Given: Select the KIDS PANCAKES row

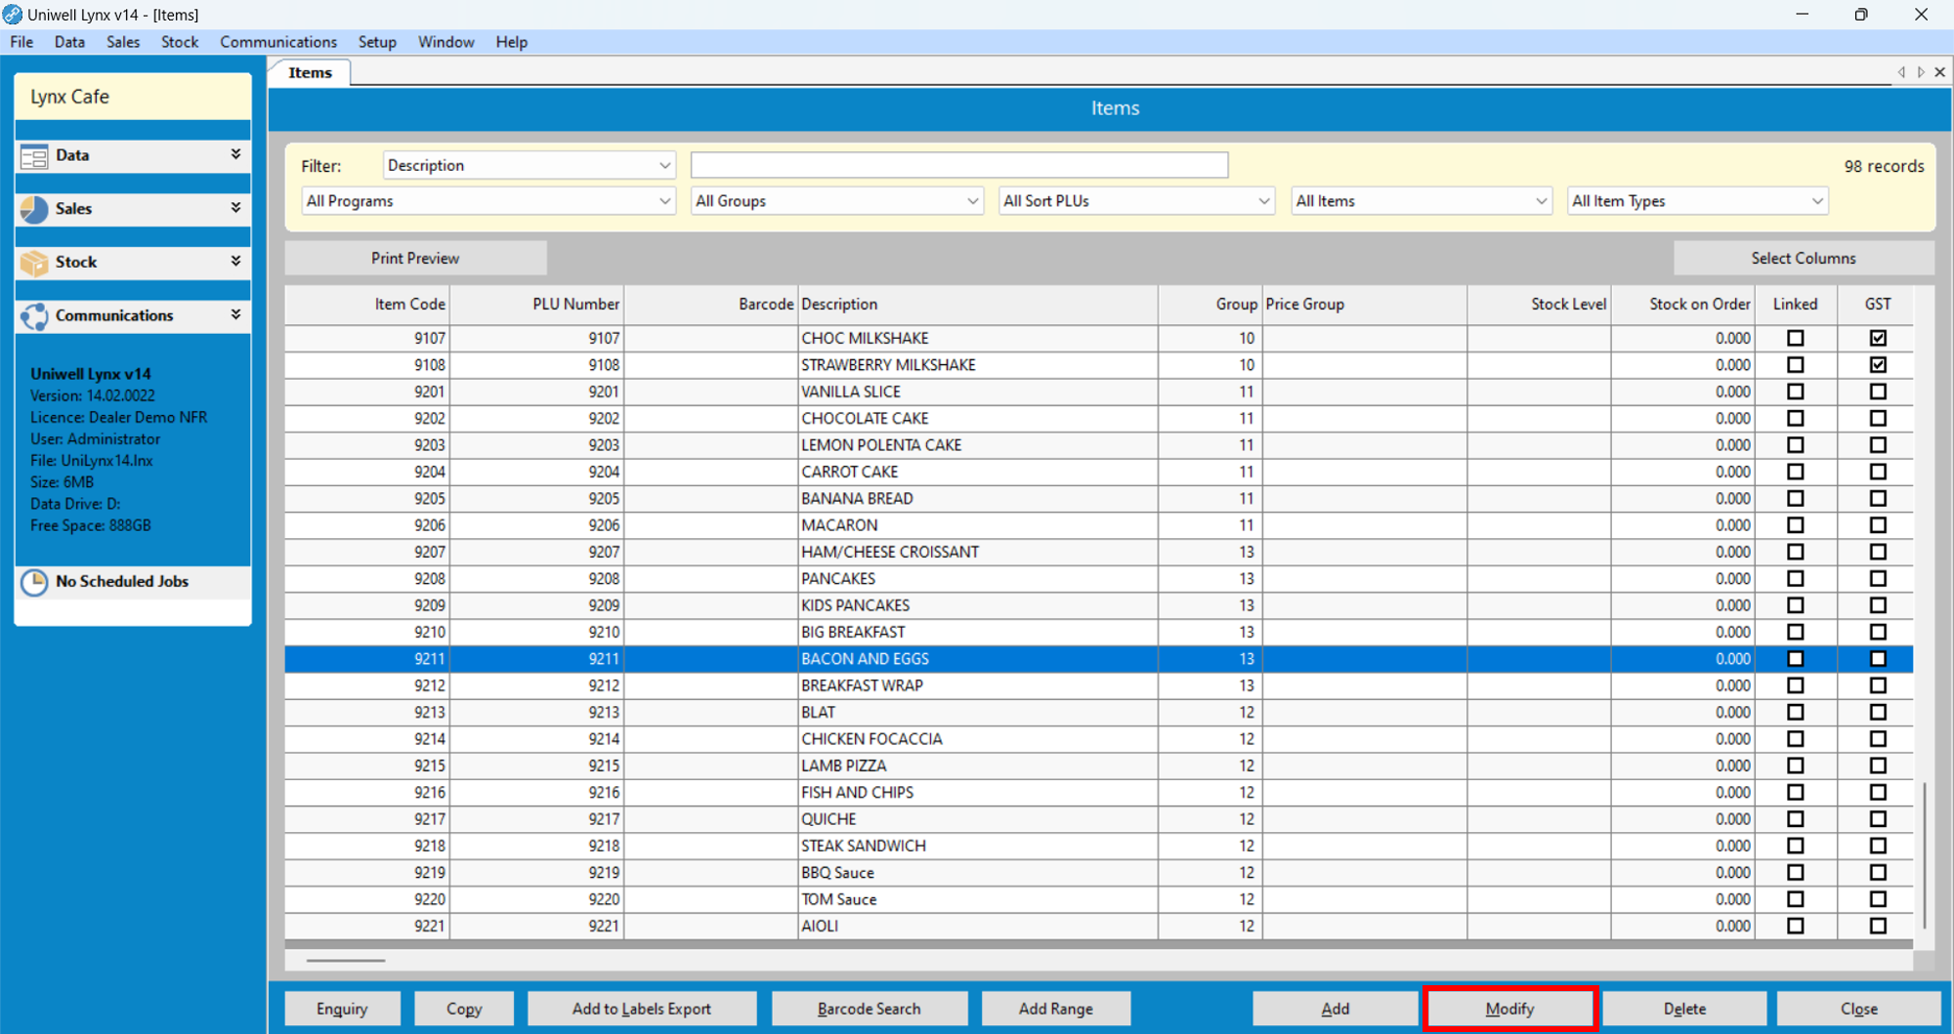Looking at the screenshot, I should (x=1099, y=605).
